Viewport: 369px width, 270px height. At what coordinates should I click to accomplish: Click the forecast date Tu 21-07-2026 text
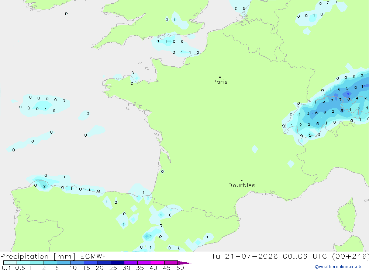pyautogui.click(x=244, y=256)
